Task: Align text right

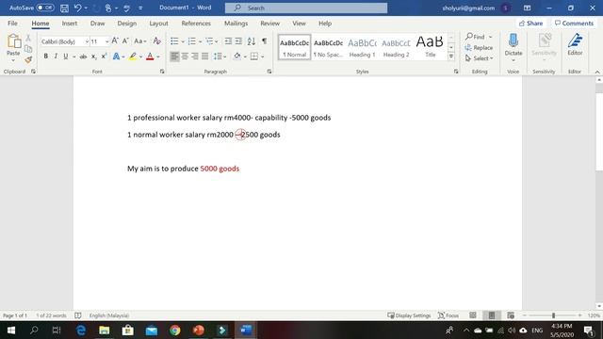Action: point(195,56)
